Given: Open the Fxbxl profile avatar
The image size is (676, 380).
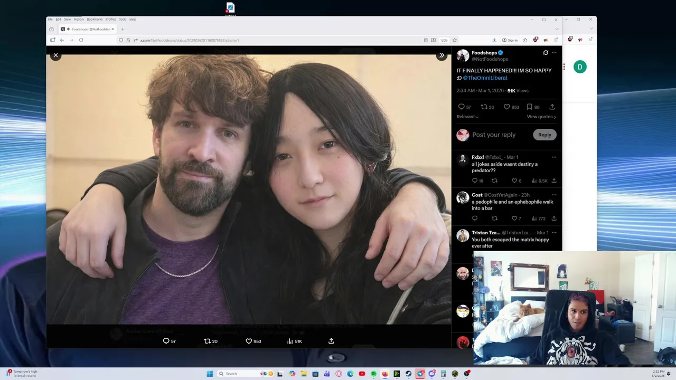Looking at the screenshot, I should 463,159.
